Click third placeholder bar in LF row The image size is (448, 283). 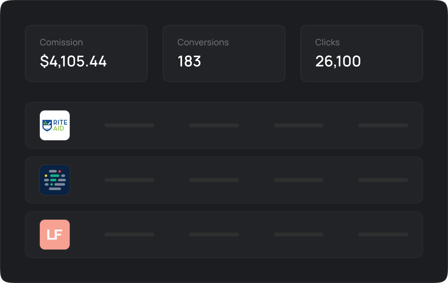[x=299, y=235]
